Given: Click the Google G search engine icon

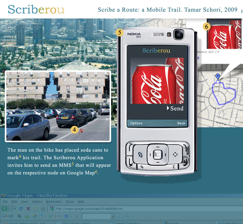Looking at the screenshot, I should [120, 216].
